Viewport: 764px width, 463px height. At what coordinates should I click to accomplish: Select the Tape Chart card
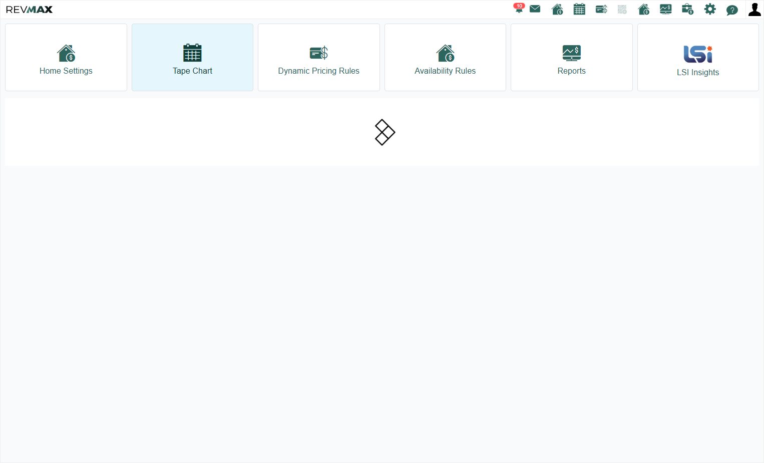[192, 57]
